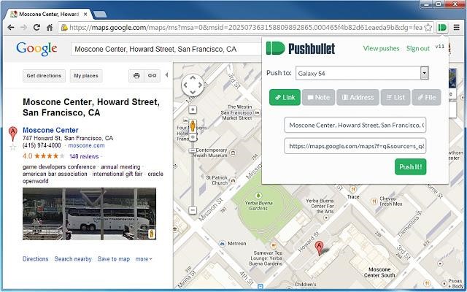The width and height of the screenshot is (467, 292).
Task: Click Chevys Fresh Mex restaurant icon
Action: pyautogui.click(x=374, y=201)
